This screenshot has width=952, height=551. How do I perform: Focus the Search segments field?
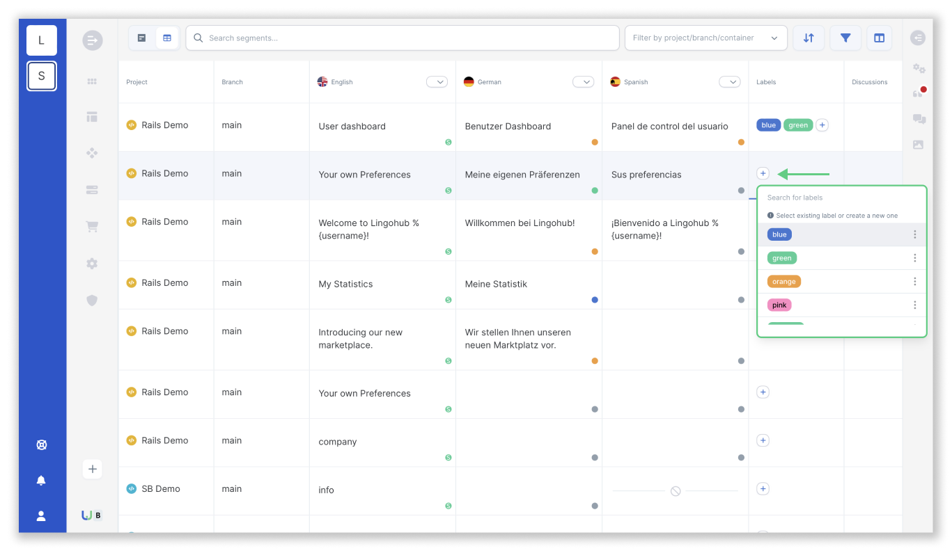403,38
